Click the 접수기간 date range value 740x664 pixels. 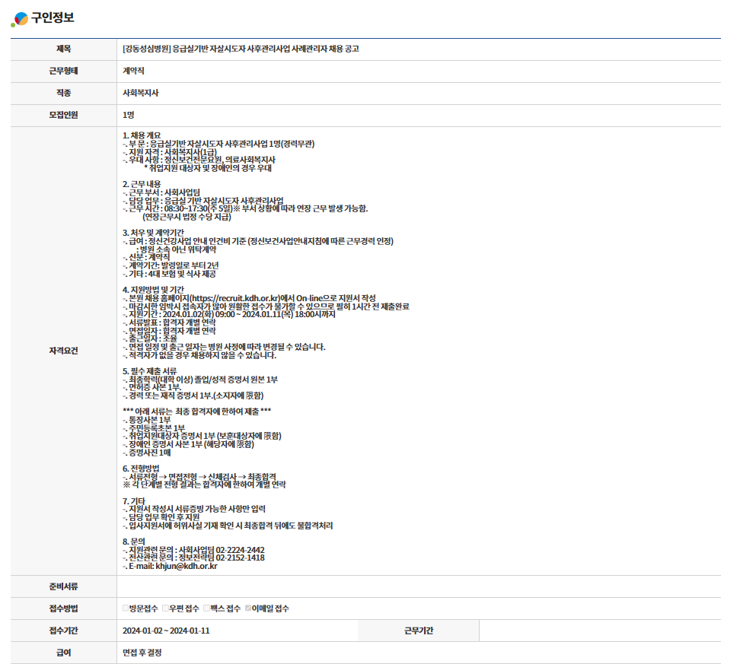tap(166, 631)
